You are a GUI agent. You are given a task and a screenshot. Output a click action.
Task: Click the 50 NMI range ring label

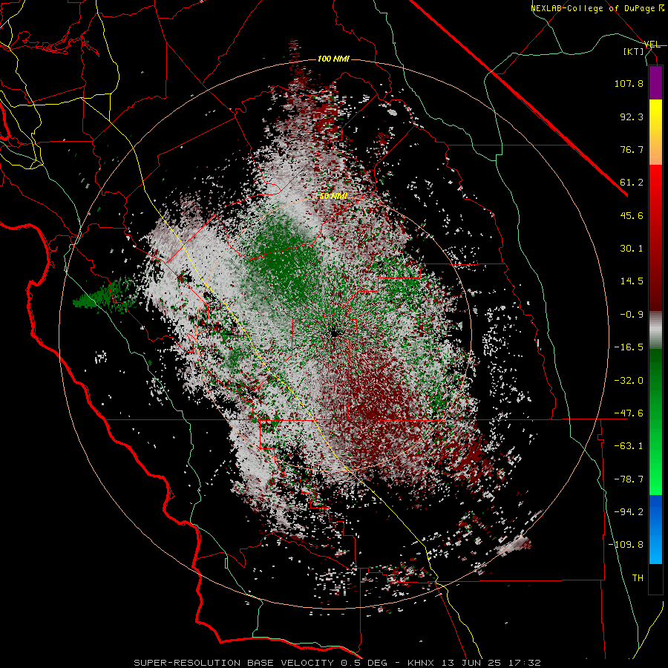tap(333, 196)
